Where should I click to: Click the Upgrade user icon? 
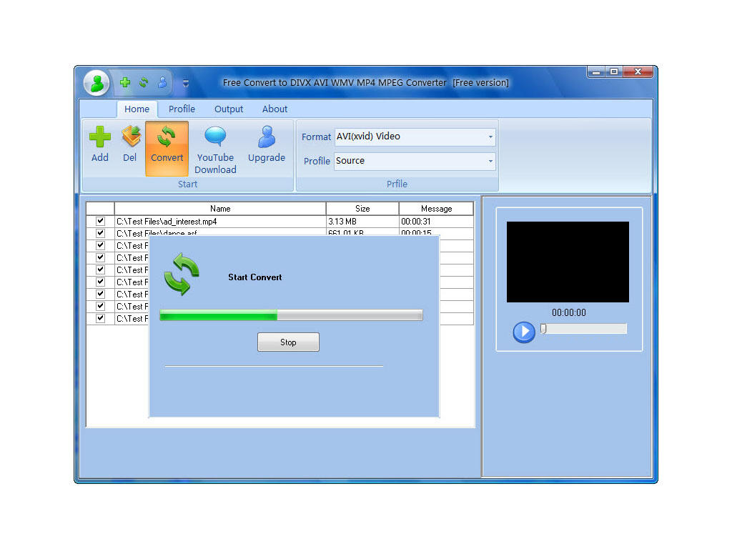point(267,144)
